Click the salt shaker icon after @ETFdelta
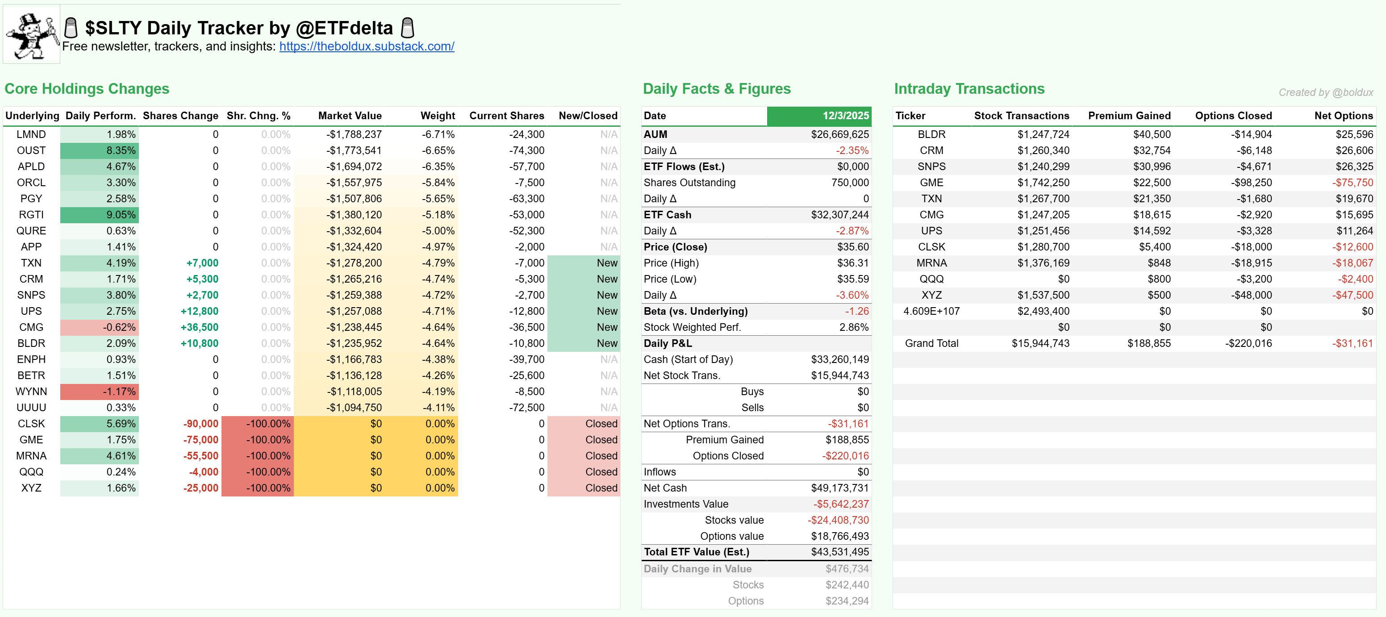The width and height of the screenshot is (1386, 617). pyautogui.click(x=408, y=27)
